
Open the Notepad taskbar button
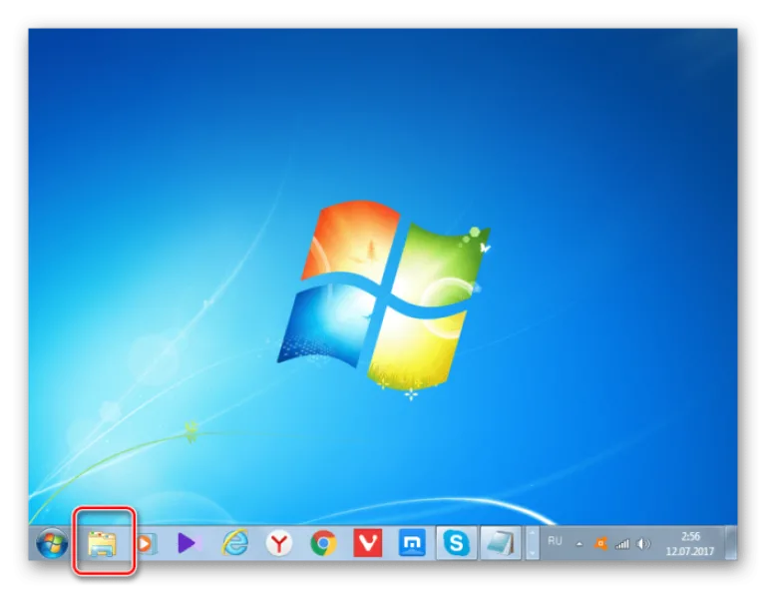click(x=501, y=543)
